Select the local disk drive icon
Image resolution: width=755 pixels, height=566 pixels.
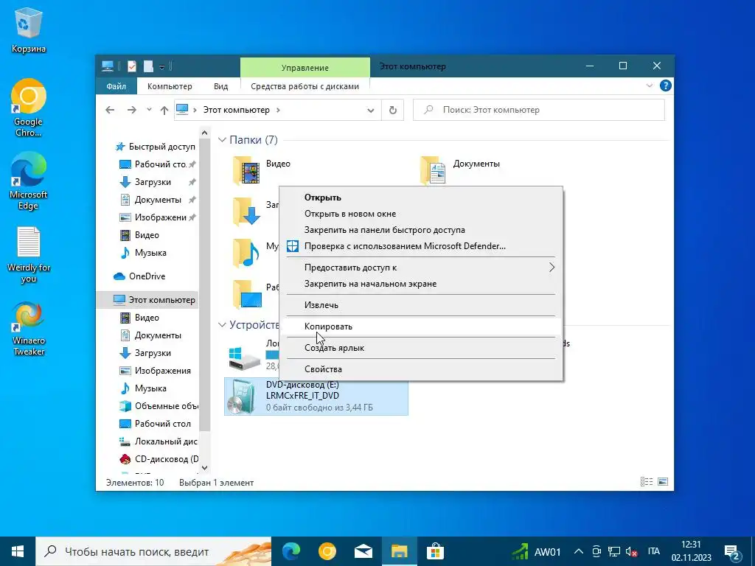click(x=244, y=357)
